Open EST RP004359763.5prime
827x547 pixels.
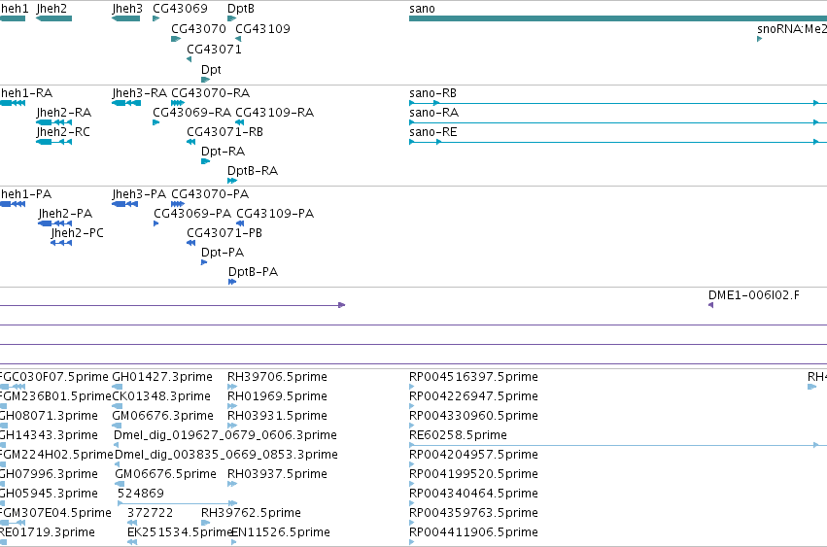point(473,513)
